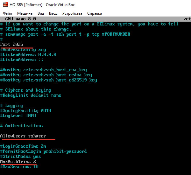This screenshot has width=191, height=175.
Task: Click the Port 2026 line
Action: 12,44
